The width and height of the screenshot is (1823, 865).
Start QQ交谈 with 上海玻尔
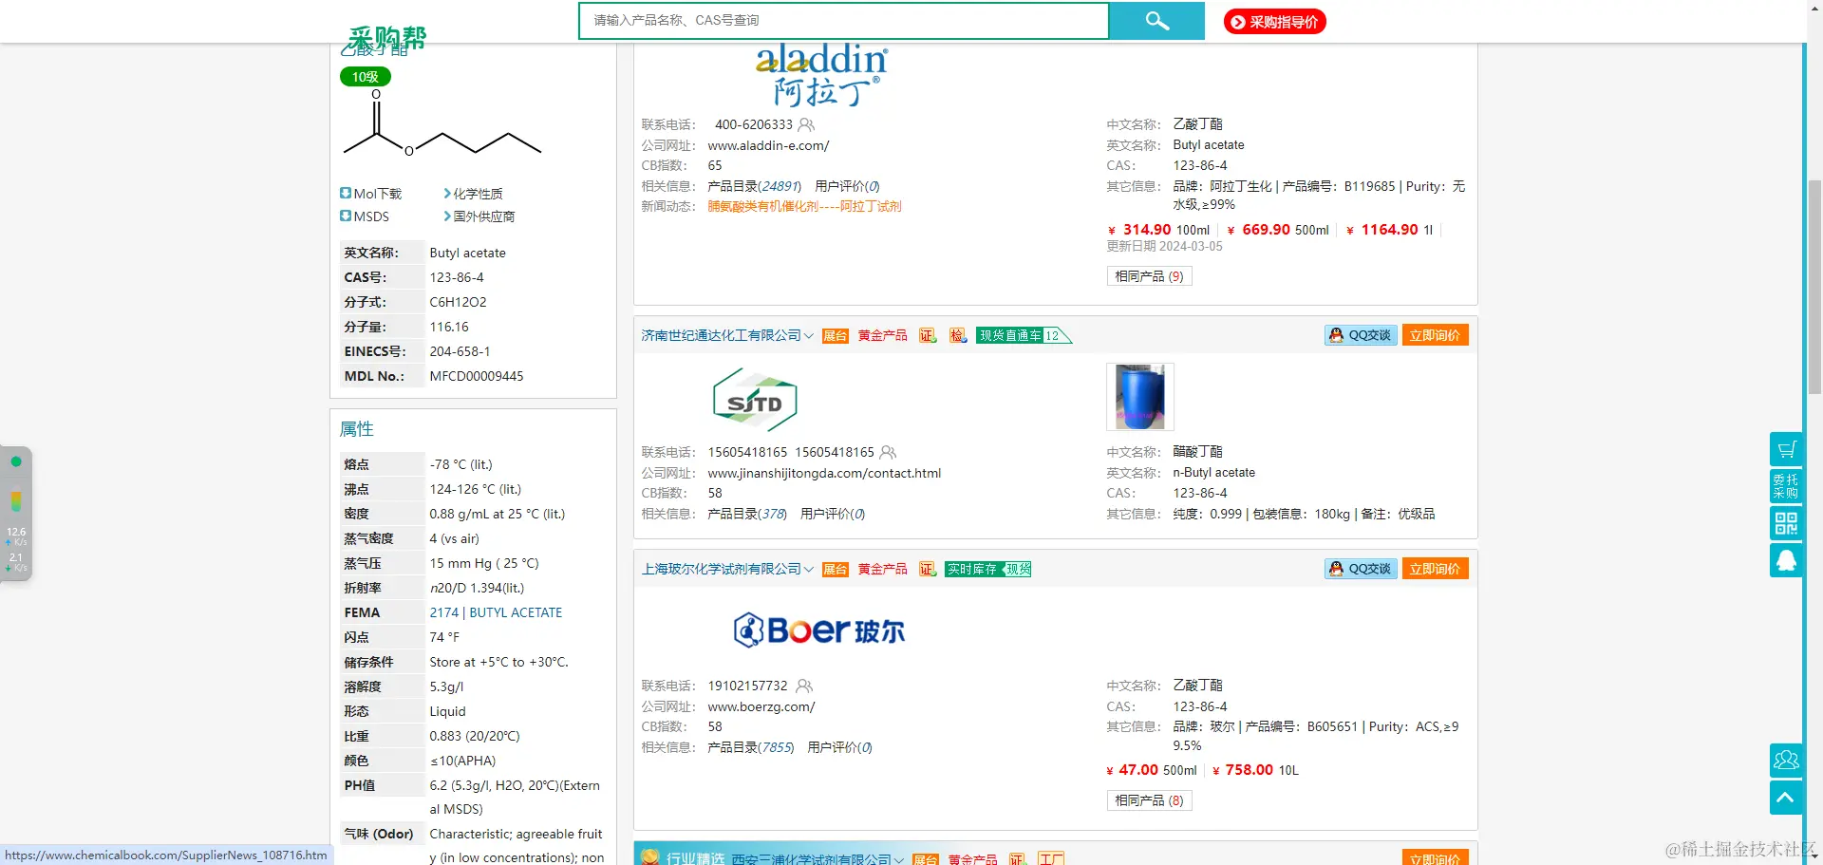(1361, 569)
